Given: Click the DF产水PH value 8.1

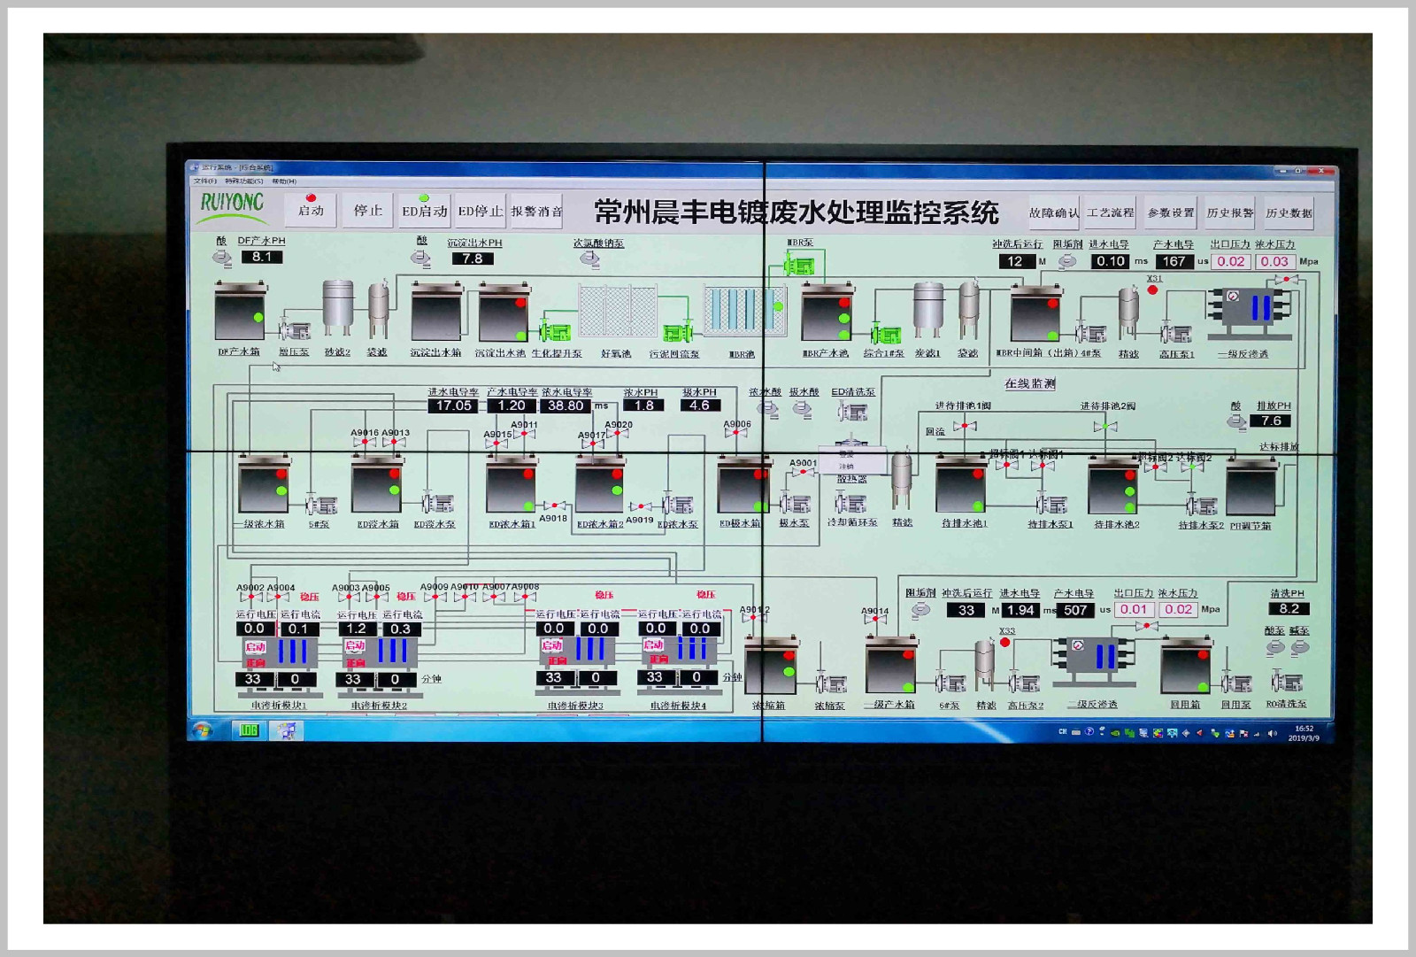Looking at the screenshot, I should pos(261,257).
